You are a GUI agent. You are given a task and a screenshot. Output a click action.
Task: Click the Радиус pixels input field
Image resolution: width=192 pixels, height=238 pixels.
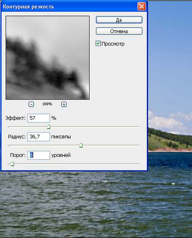[x=38, y=136]
